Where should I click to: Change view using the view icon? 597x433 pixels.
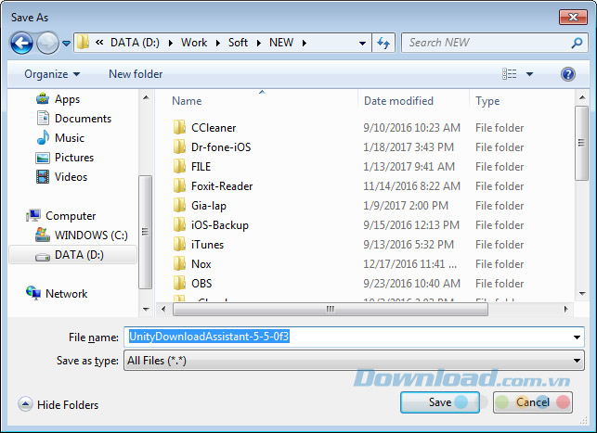(x=510, y=74)
